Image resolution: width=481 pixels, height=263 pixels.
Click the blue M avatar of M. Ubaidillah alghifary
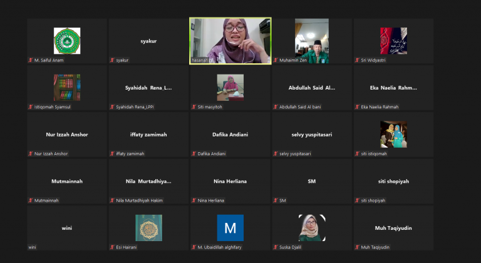(x=230, y=228)
